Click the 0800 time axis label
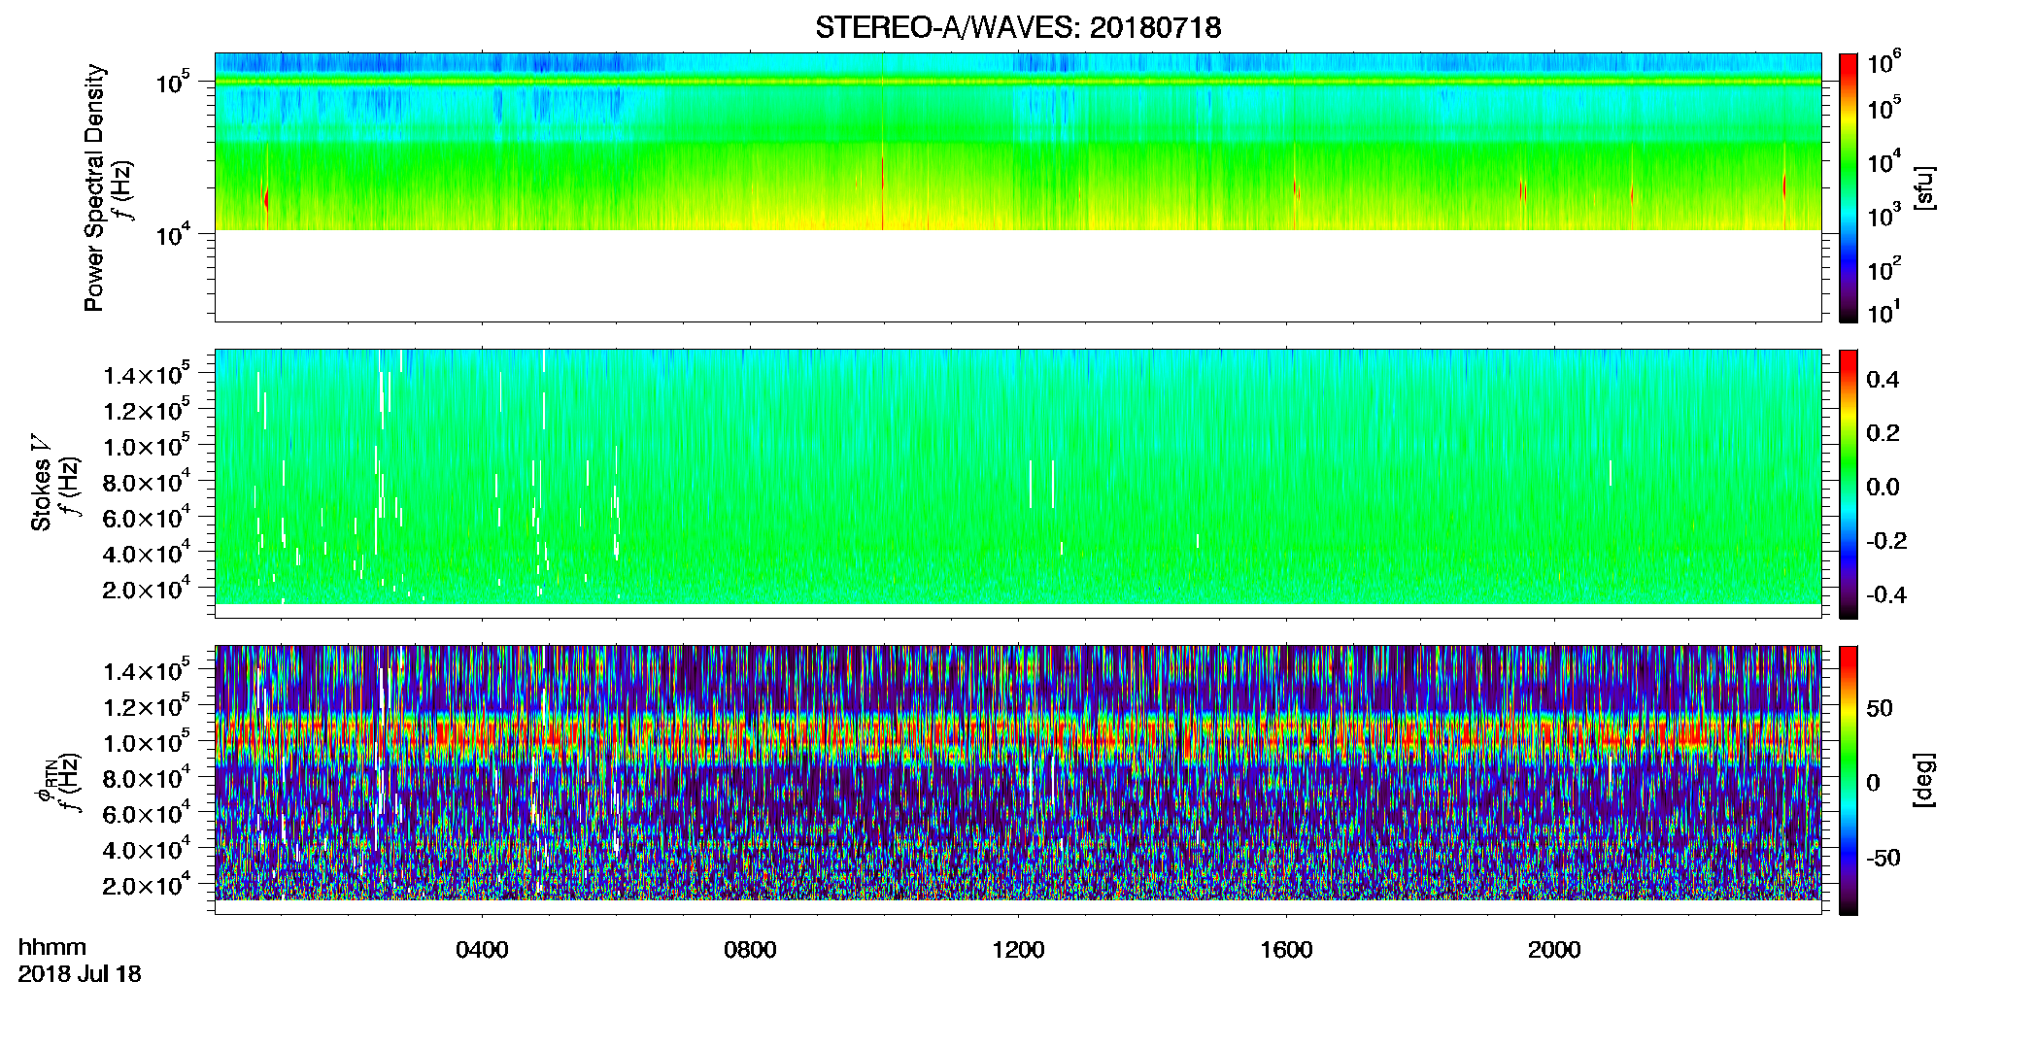The width and height of the screenshot is (2036, 1049). tap(750, 950)
